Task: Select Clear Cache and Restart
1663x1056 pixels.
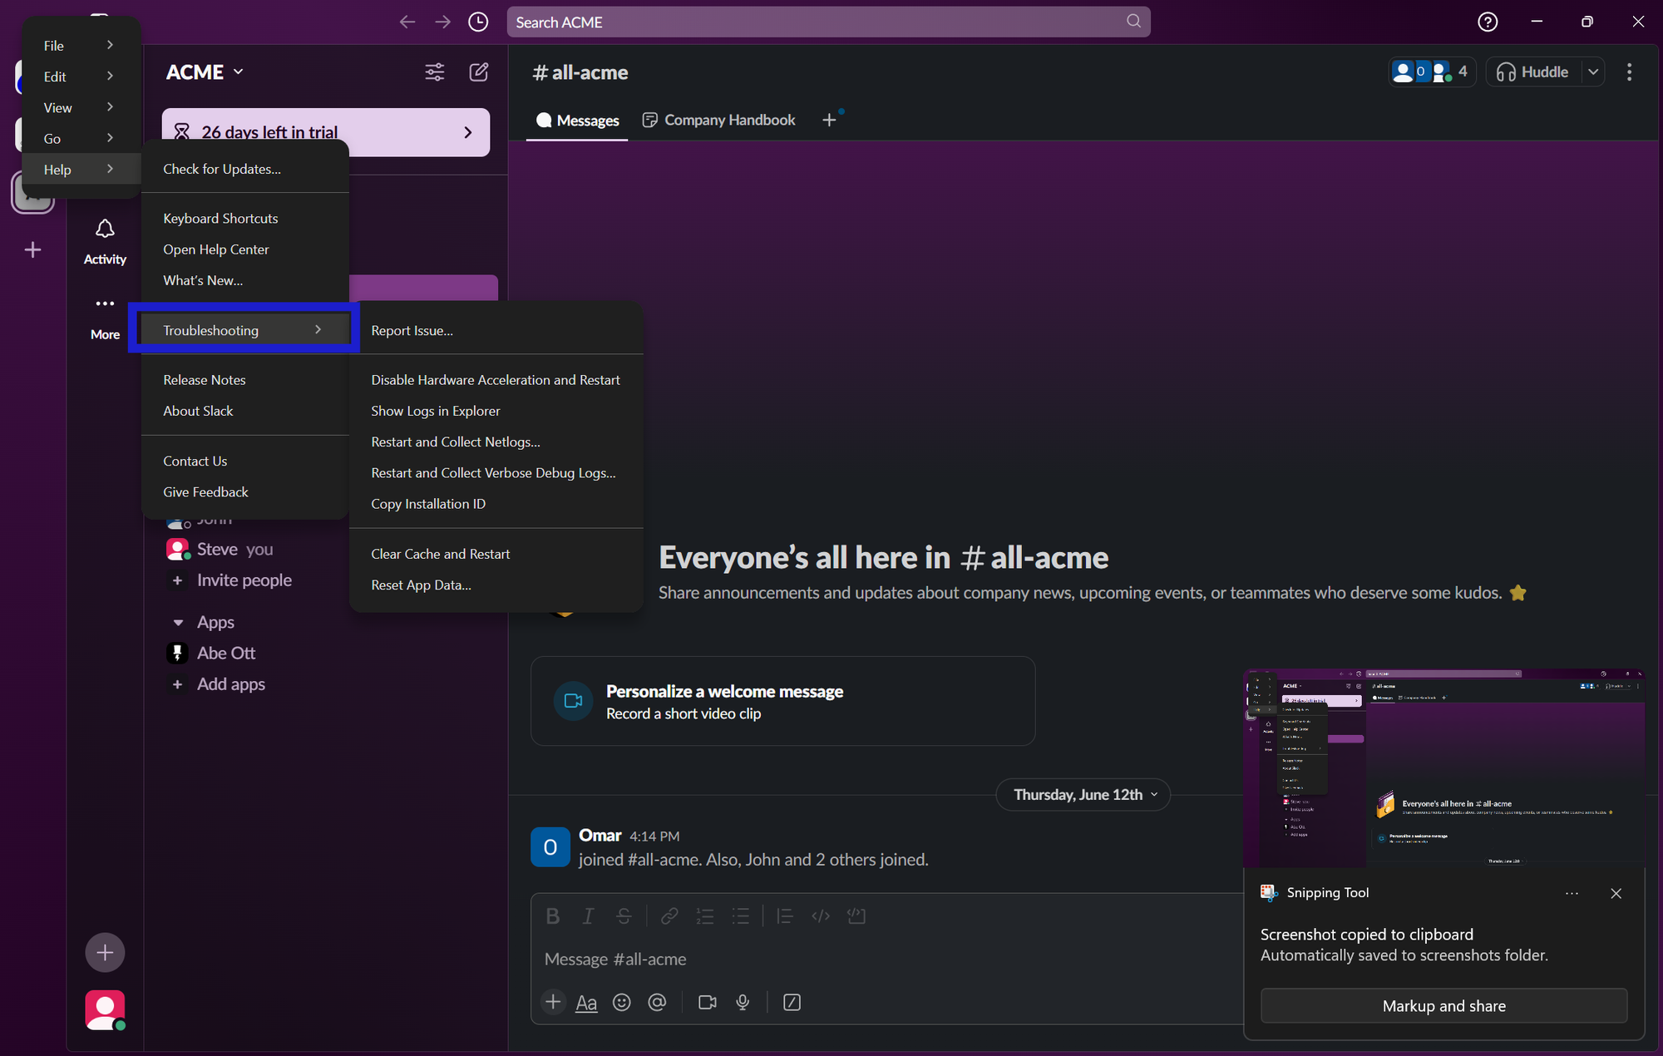Action: click(x=440, y=555)
